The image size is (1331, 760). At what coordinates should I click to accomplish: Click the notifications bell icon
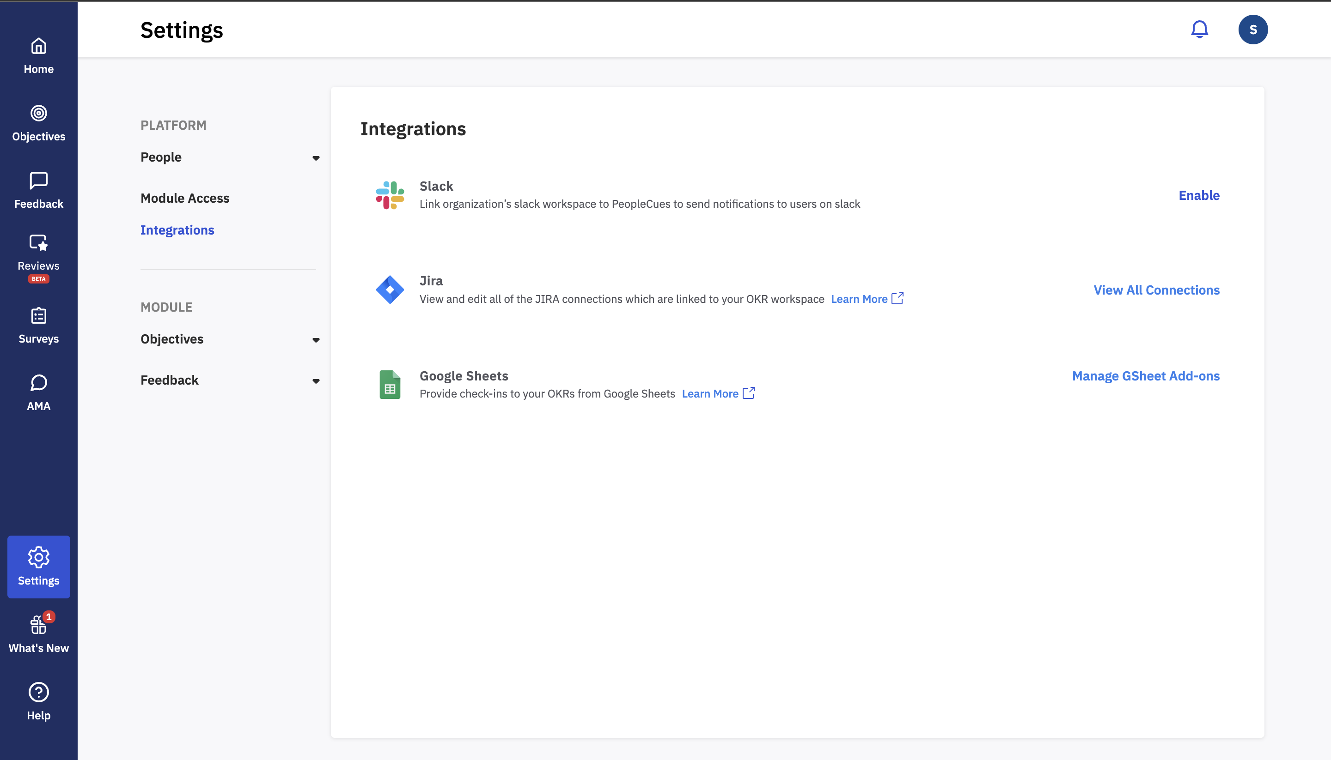pos(1199,30)
